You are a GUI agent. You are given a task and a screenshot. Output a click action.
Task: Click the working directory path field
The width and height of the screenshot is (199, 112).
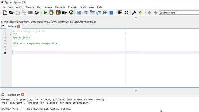(179, 13)
